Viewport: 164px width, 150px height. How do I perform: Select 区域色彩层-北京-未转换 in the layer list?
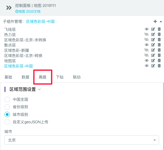point(25,40)
